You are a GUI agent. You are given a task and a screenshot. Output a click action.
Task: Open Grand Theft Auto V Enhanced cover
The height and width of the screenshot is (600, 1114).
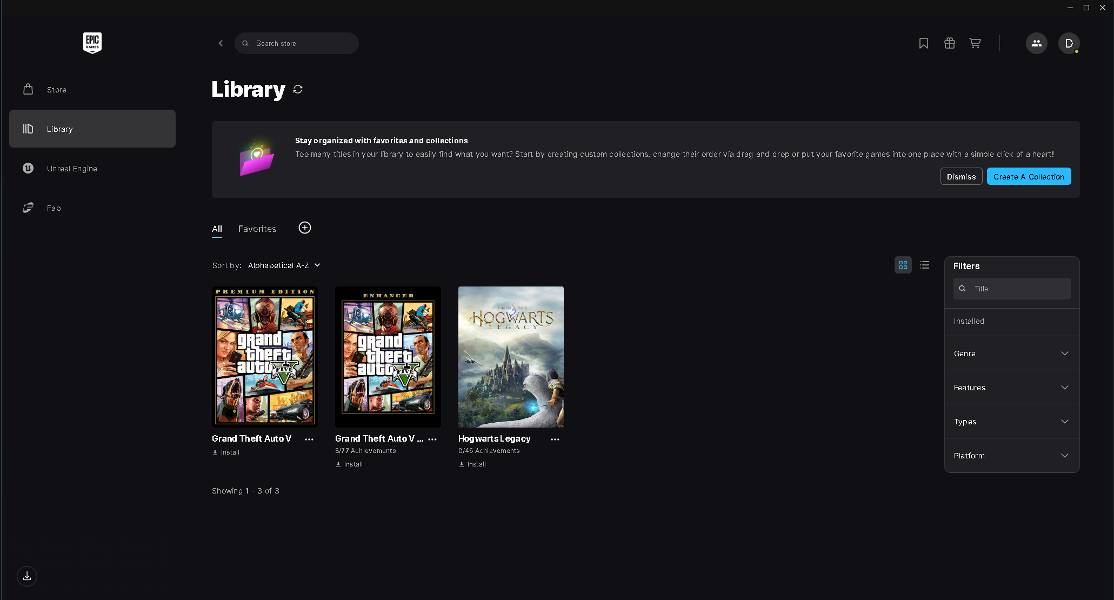tap(388, 357)
